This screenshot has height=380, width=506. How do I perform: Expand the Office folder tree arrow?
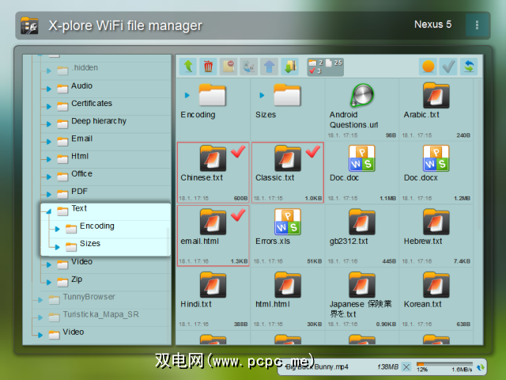coord(49,177)
